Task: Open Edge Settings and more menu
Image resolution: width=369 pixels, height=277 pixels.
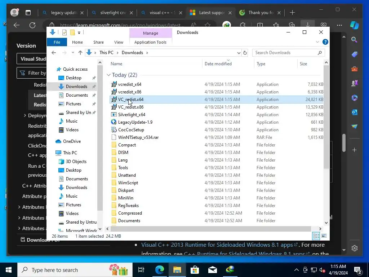Action: click(339, 25)
